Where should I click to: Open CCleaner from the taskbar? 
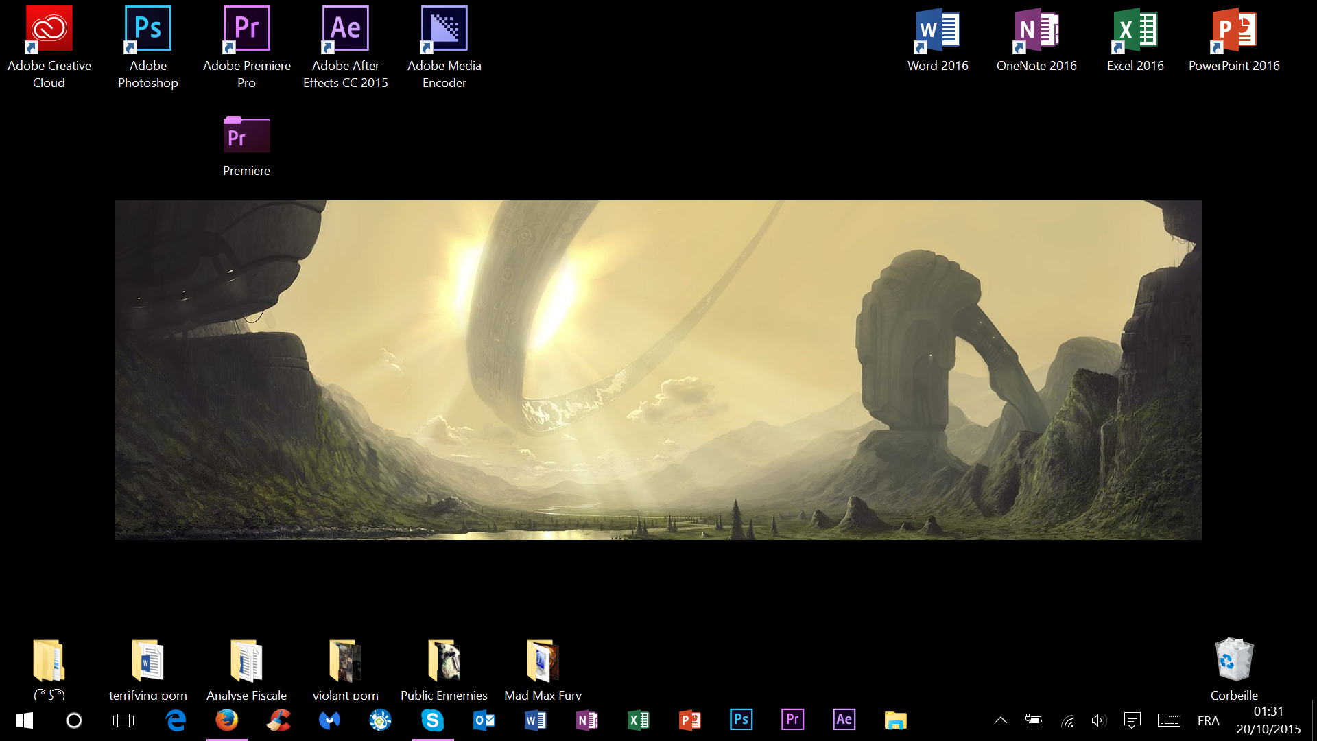pyautogui.click(x=278, y=720)
